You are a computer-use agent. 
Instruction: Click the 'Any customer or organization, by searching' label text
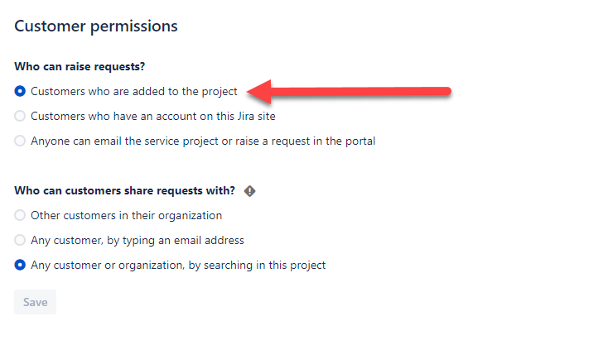pyautogui.click(x=178, y=266)
